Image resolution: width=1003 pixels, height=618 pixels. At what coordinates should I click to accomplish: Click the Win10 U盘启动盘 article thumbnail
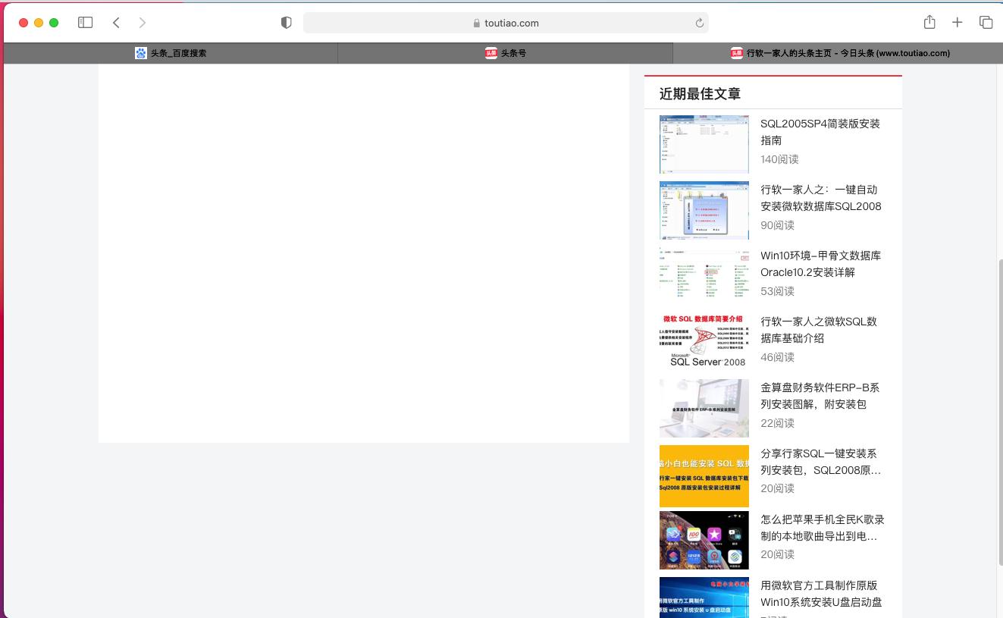click(x=704, y=597)
